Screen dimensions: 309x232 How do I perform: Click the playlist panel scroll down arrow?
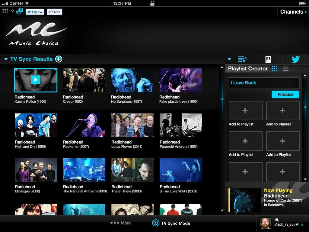(305, 179)
